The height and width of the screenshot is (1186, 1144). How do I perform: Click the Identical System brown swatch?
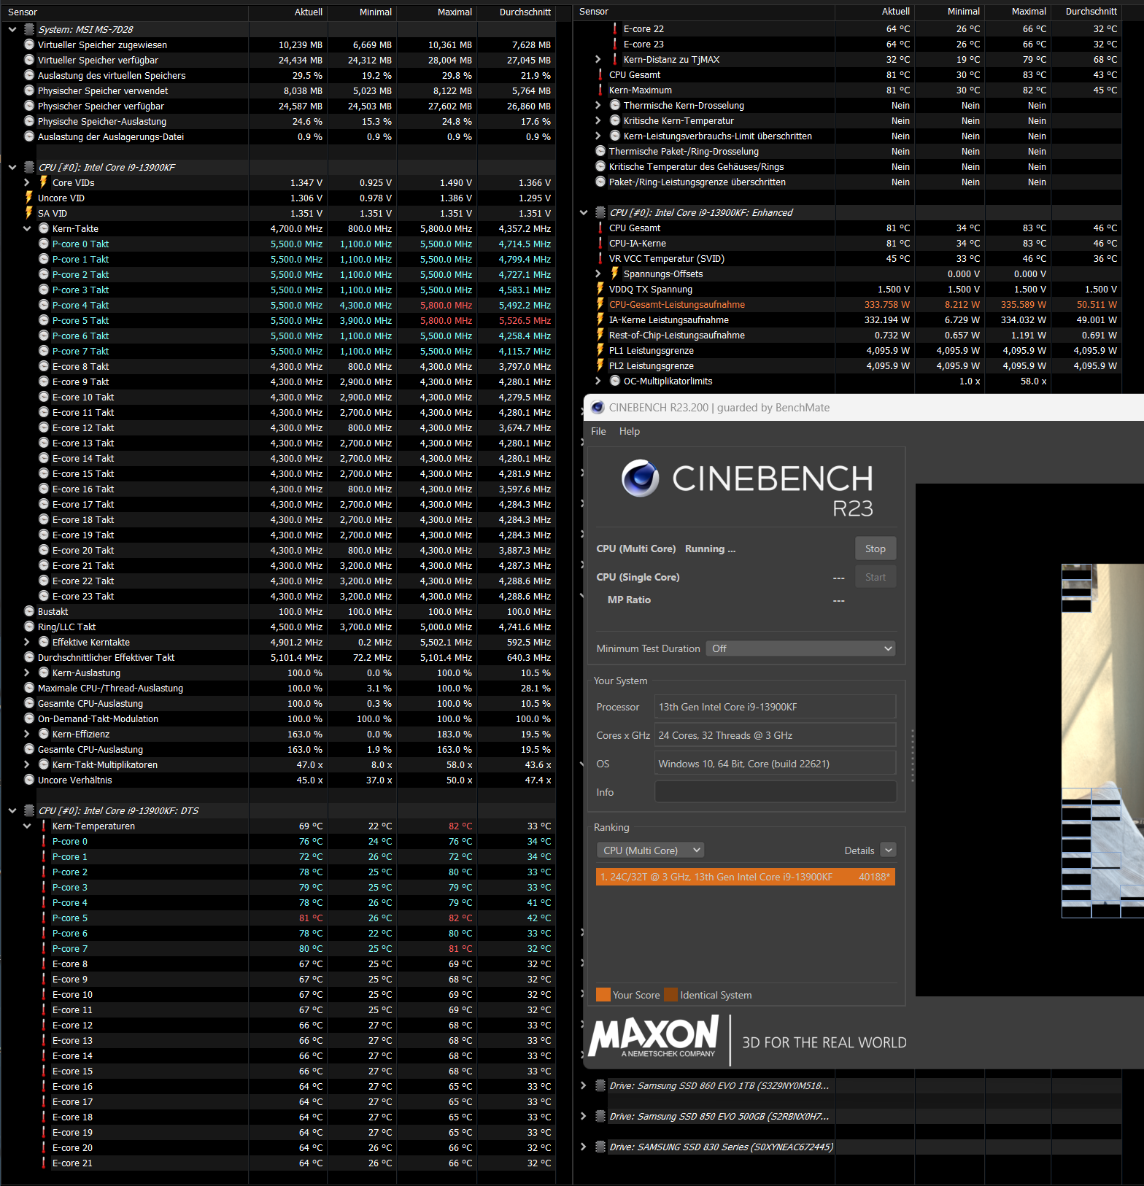(670, 995)
